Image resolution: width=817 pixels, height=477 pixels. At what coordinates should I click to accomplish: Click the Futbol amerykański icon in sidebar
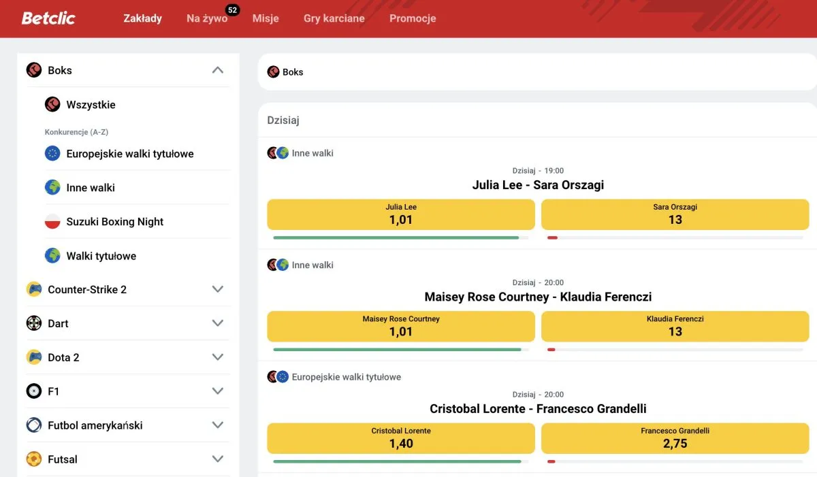(x=34, y=425)
